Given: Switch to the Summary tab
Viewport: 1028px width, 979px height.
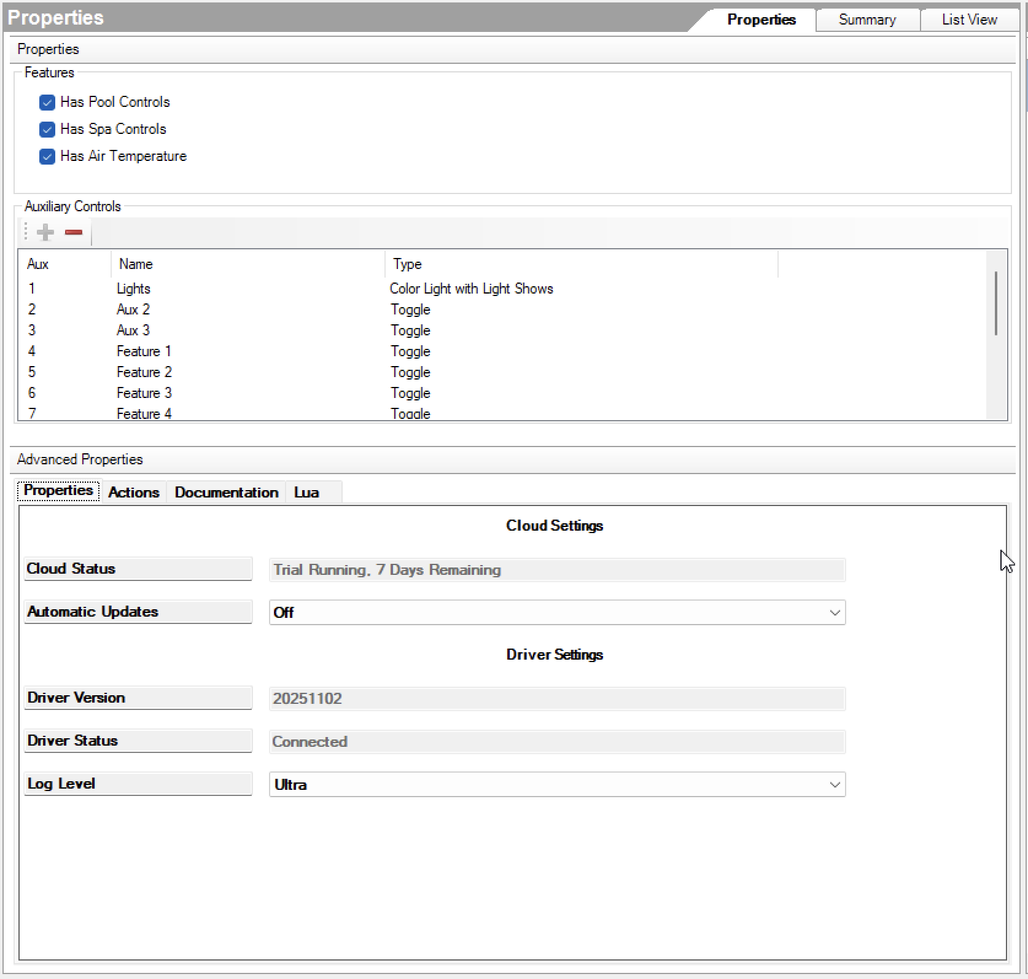Looking at the screenshot, I should (867, 20).
